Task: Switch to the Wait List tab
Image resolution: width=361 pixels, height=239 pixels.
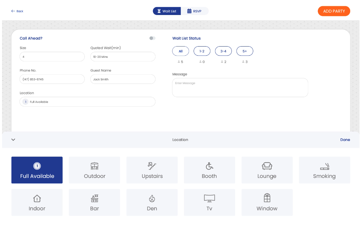Action: tap(167, 11)
